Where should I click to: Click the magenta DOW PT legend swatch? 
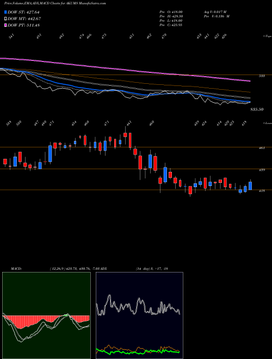click(5, 25)
